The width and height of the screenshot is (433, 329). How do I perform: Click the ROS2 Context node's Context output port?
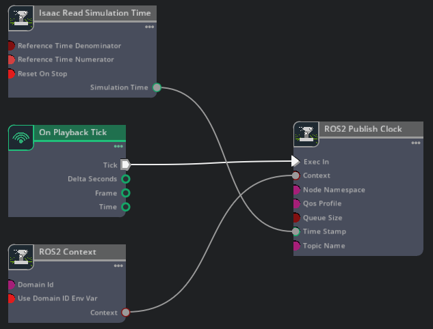pos(126,312)
